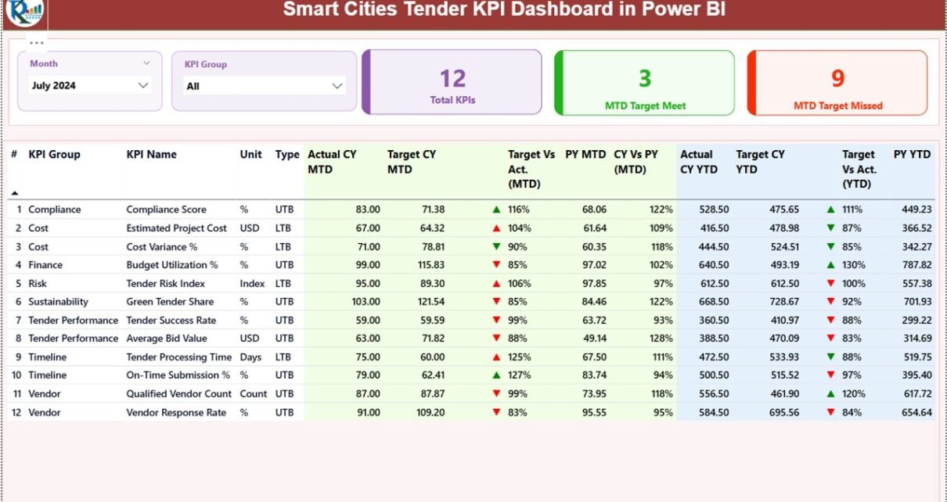Click green YTD up arrow in Qualified Vendor Count row

click(x=830, y=394)
